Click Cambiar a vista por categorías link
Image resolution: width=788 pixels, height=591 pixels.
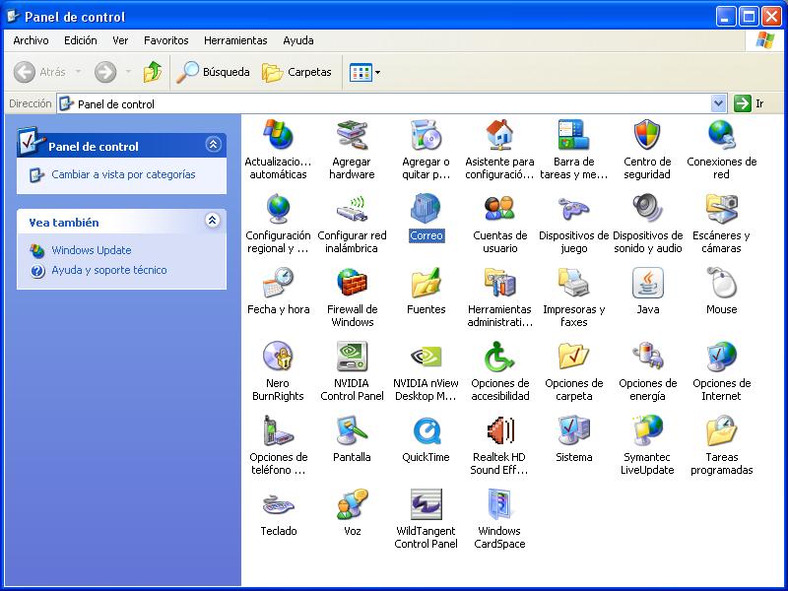[x=123, y=174]
